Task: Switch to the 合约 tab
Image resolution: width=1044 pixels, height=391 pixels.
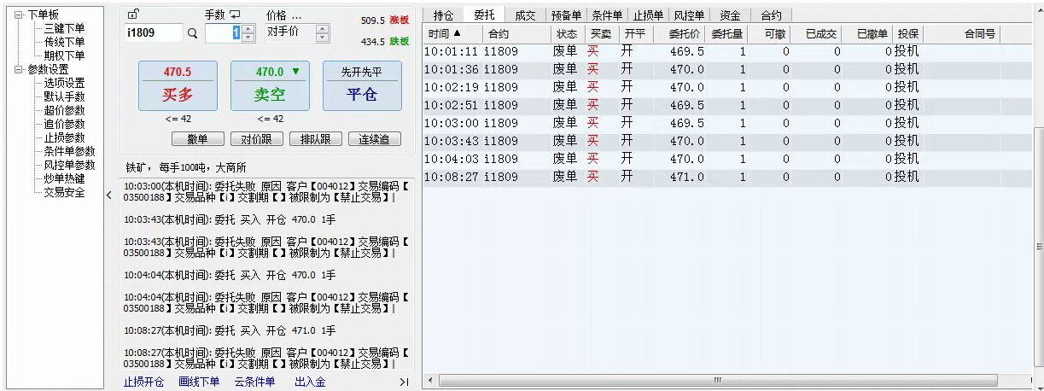Action: 771,15
